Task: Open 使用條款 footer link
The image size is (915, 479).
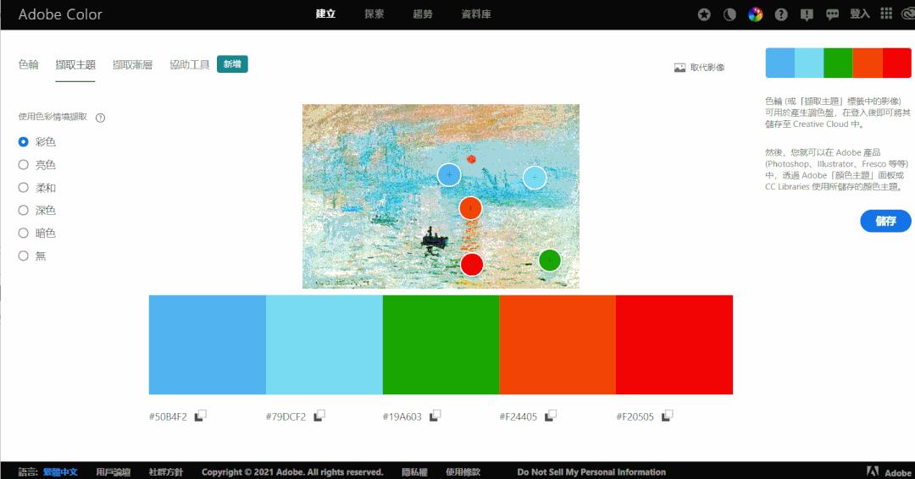Action: point(463,472)
